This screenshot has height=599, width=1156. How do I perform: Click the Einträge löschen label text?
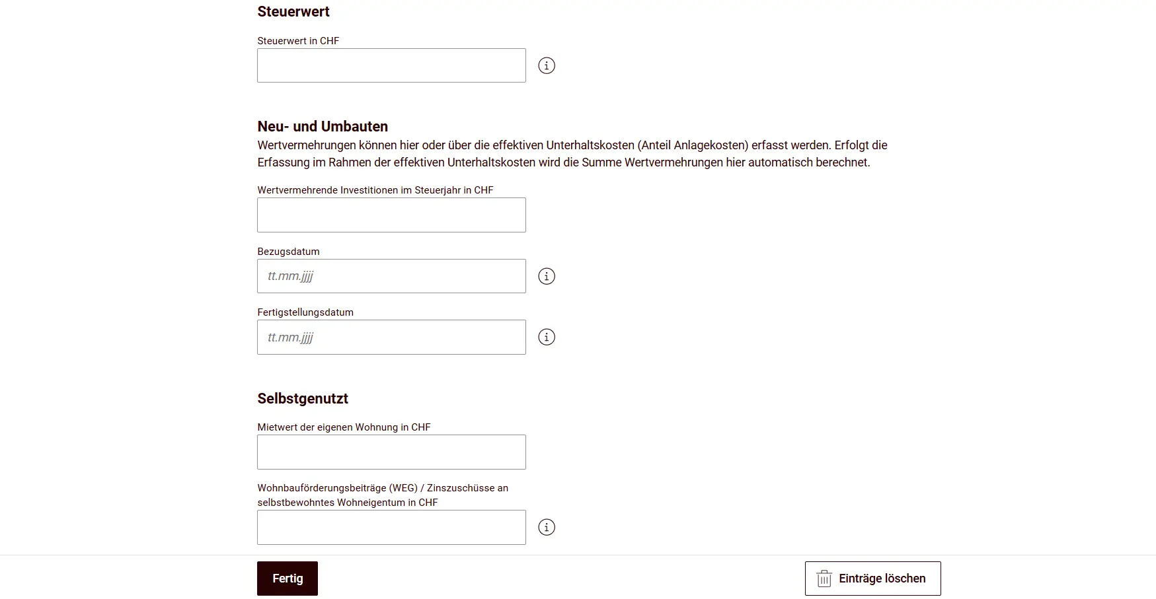click(882, 579)
